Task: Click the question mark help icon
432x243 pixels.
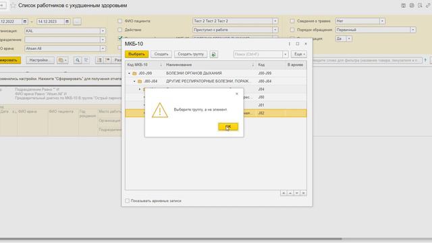Action: (x=425, y=60)
